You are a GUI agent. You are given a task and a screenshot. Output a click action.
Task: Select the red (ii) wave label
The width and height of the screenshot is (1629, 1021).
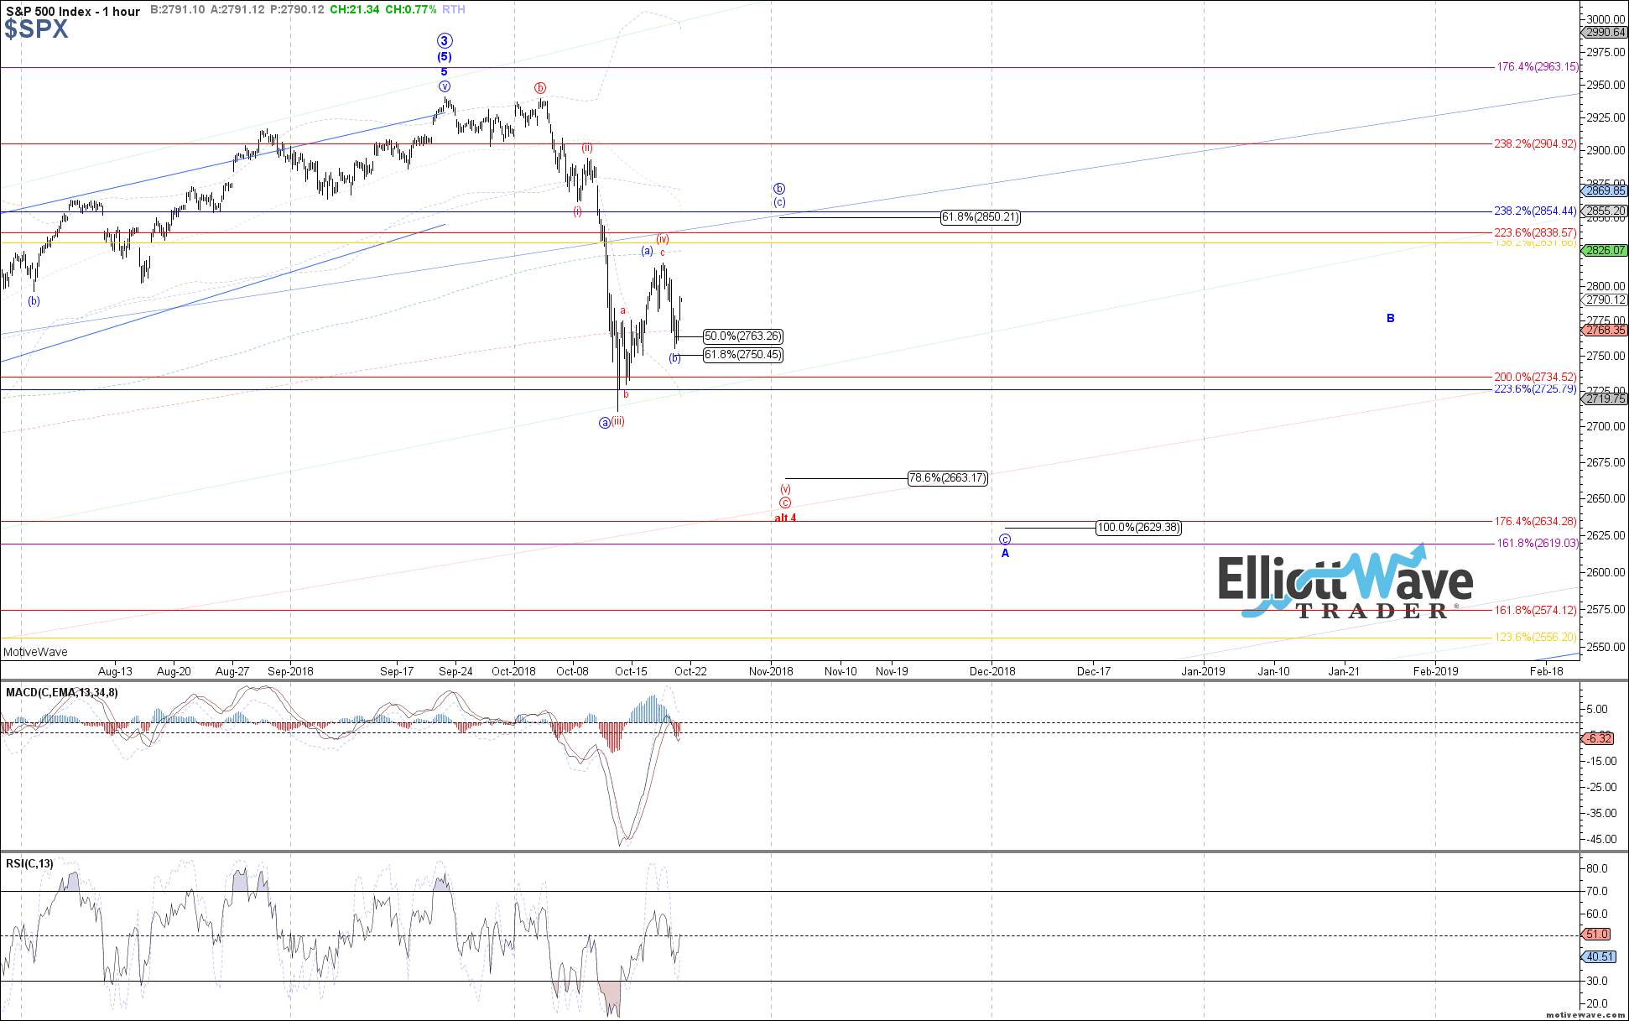click(587, 148)
